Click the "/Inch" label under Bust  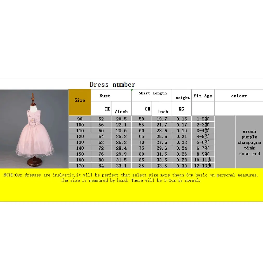pos(121,112)
